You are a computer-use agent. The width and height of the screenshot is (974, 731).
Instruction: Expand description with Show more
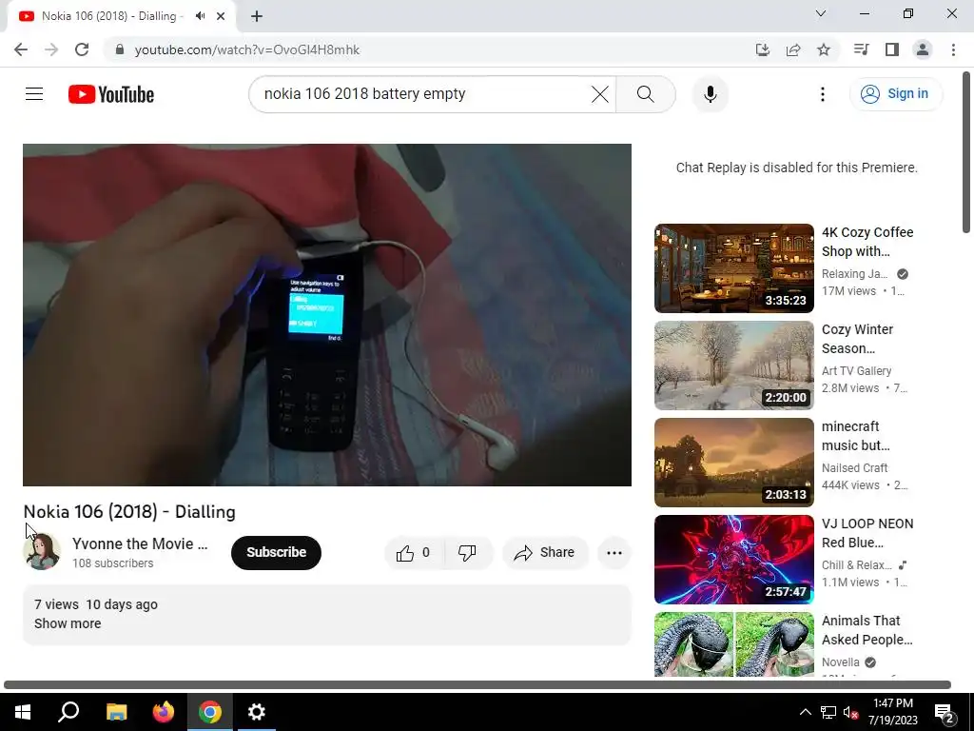(x=68, y=623)
